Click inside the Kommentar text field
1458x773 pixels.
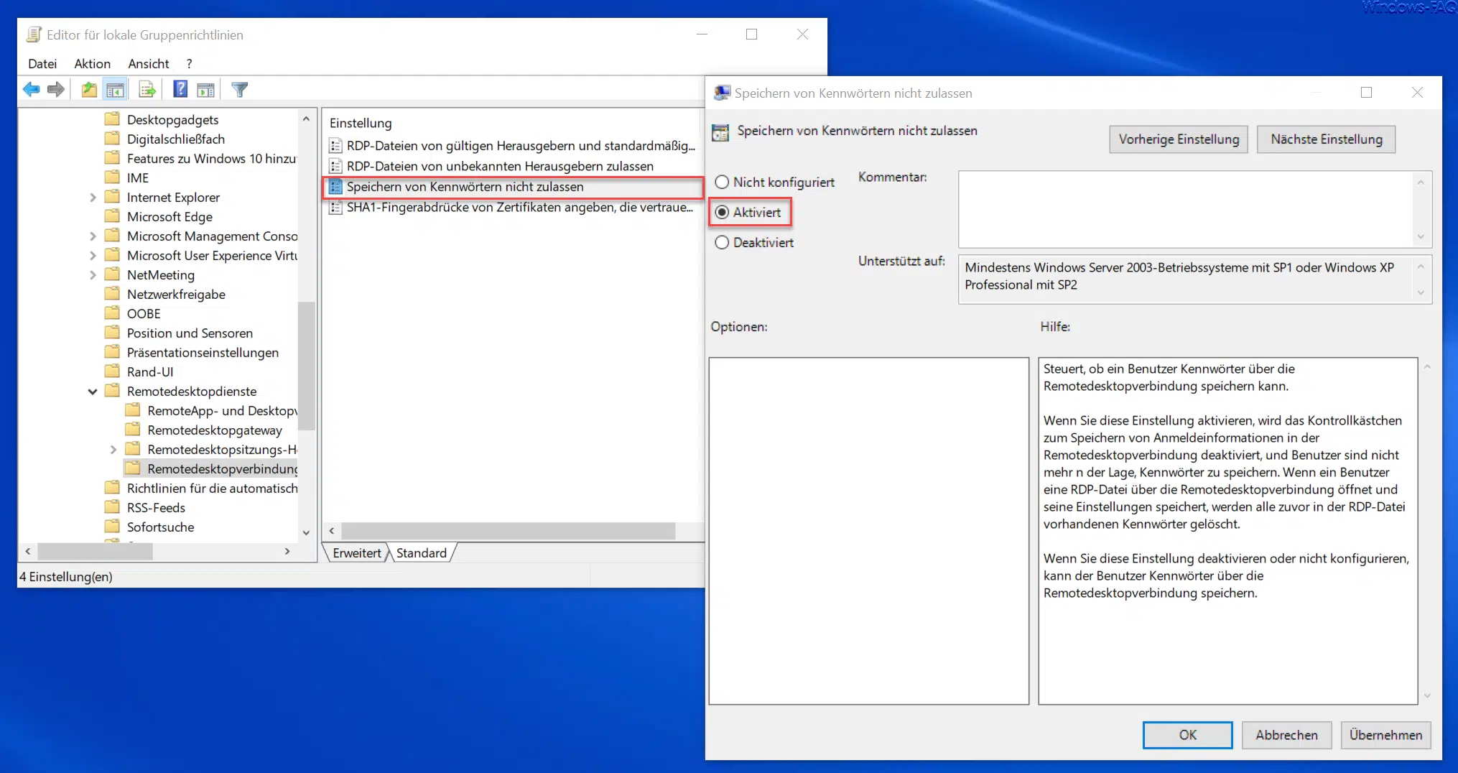1185,209
